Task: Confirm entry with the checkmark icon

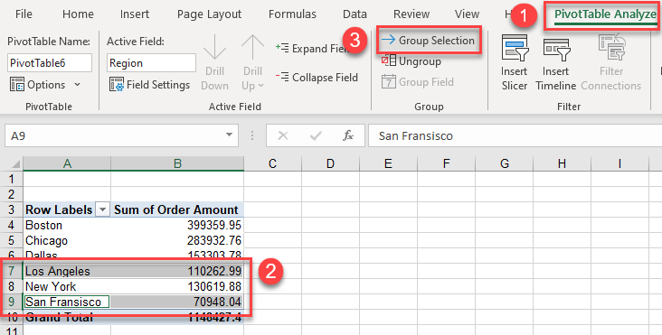Action: tap(316, 135)
